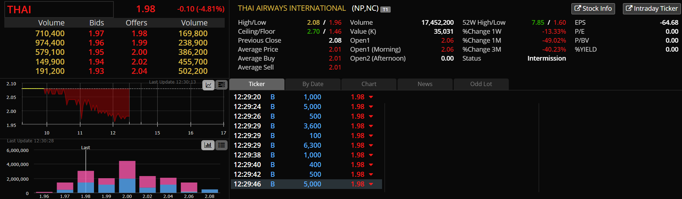
Task: Switch to the By Date tab
Action: (313, 84)
